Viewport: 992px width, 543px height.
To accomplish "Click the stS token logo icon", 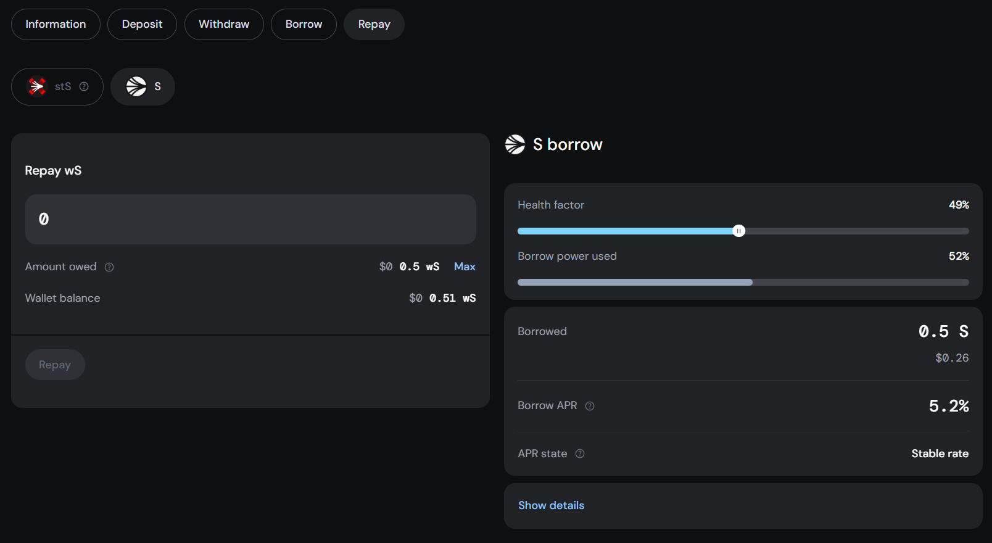I will click(x=37, y=86).
